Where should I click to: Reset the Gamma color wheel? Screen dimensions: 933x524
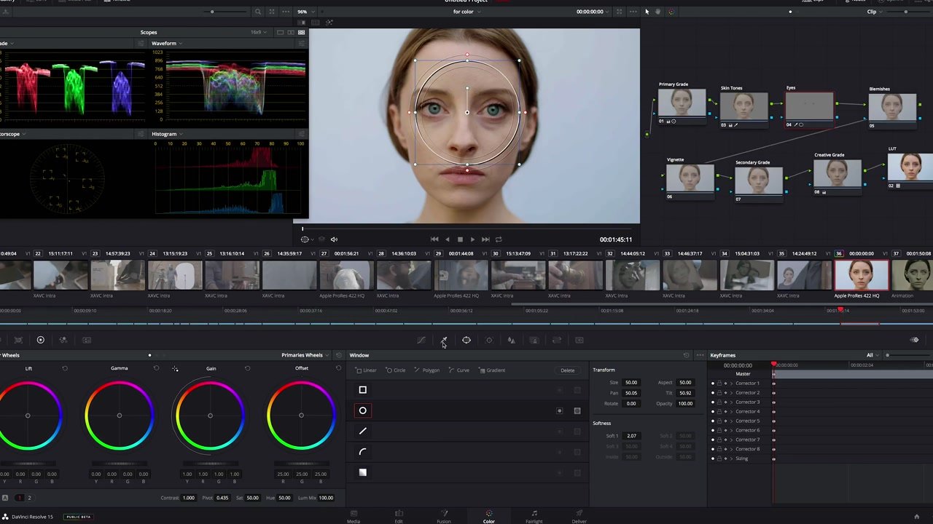[x=156, y=368]
